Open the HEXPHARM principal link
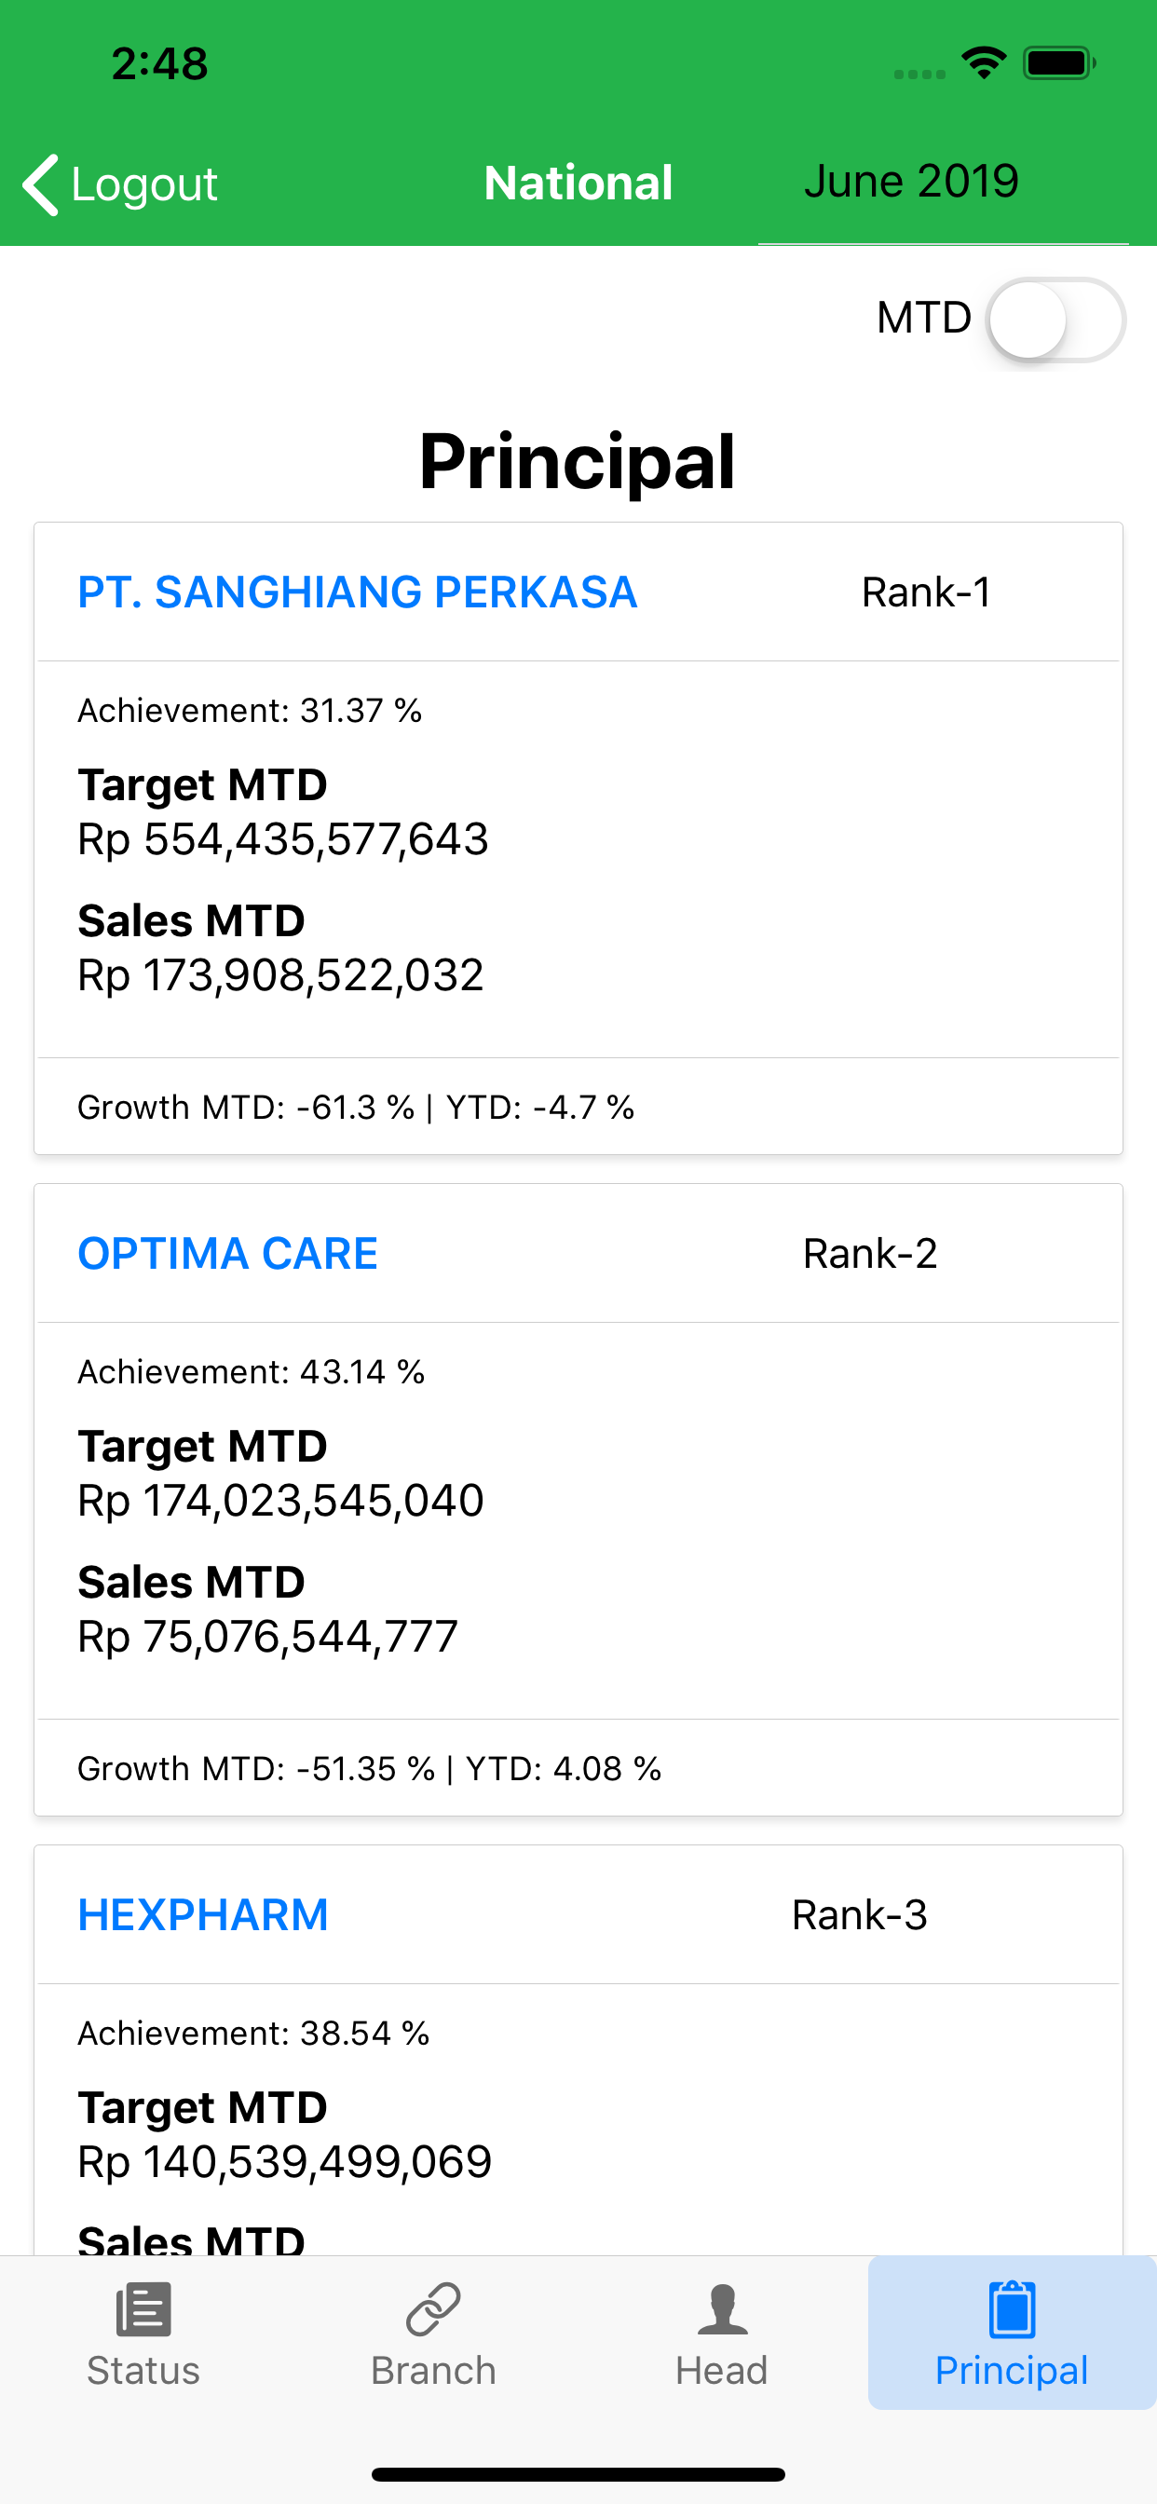Image resolution: width=1157 pixels, height=2504 pixels. tap(203, 1915)
